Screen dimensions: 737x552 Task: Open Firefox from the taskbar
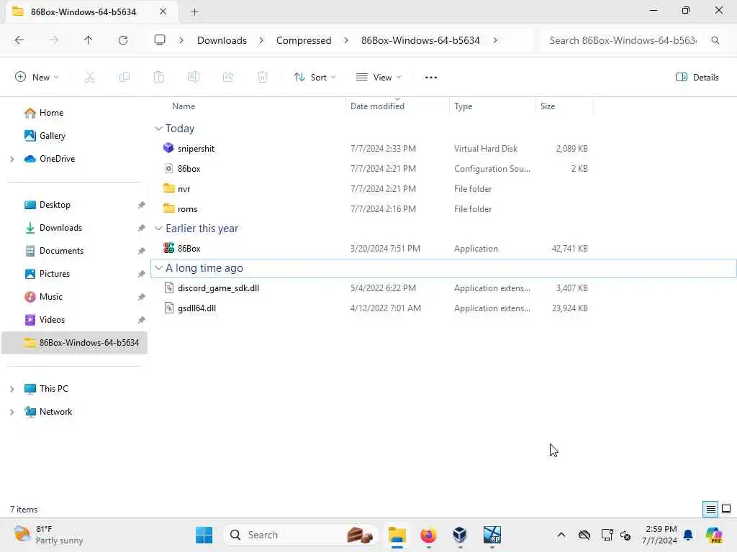click(429, 535)
